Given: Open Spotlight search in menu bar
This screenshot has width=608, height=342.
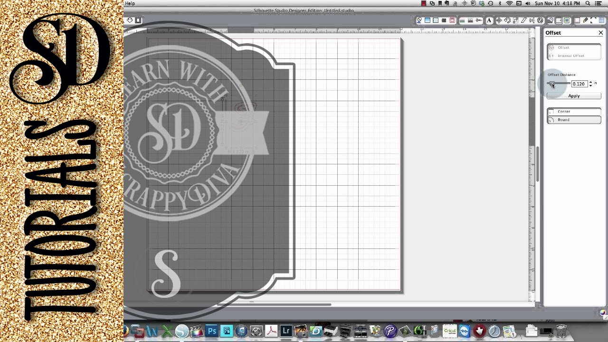Looking at the screenshot, I should click(x=588, y=3).
